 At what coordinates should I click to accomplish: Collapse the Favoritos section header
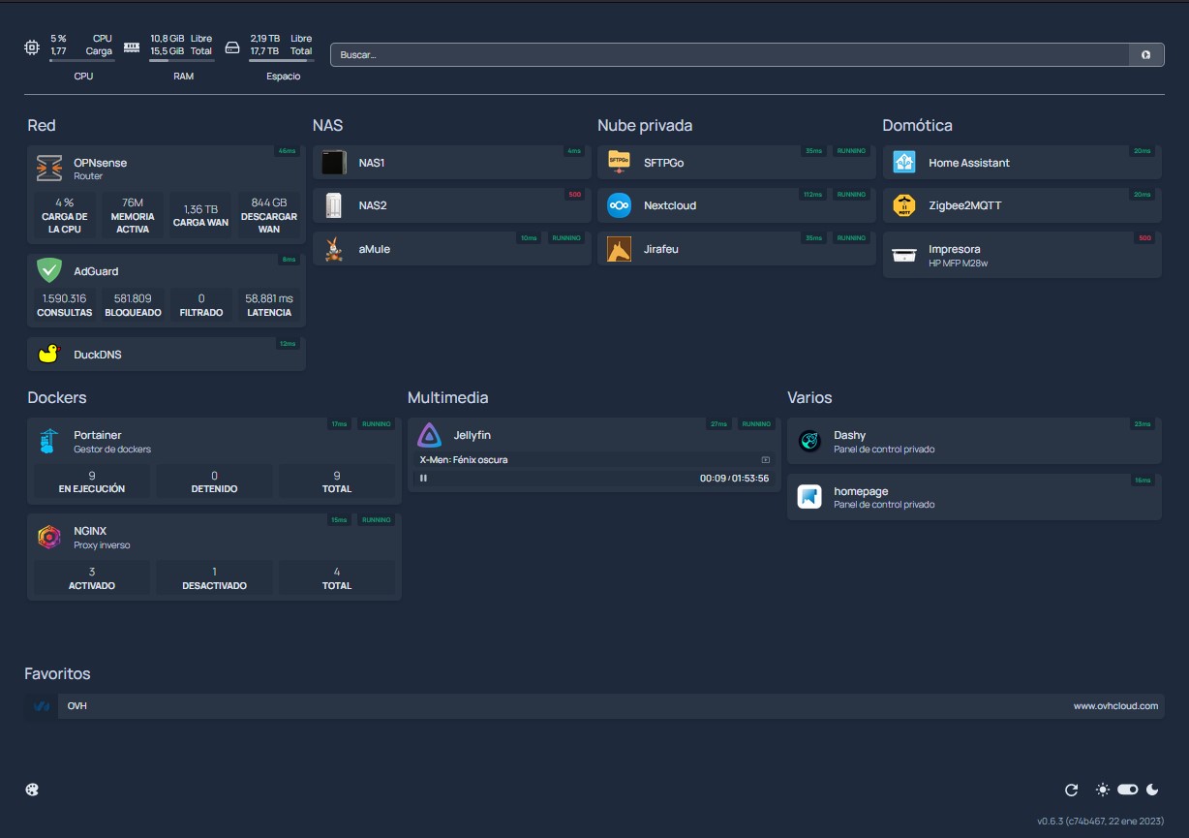click(x=57, y=673)
